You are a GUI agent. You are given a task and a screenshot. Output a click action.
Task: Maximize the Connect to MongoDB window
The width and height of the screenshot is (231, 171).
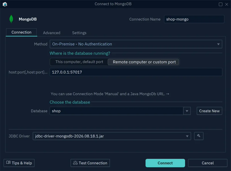220,4
